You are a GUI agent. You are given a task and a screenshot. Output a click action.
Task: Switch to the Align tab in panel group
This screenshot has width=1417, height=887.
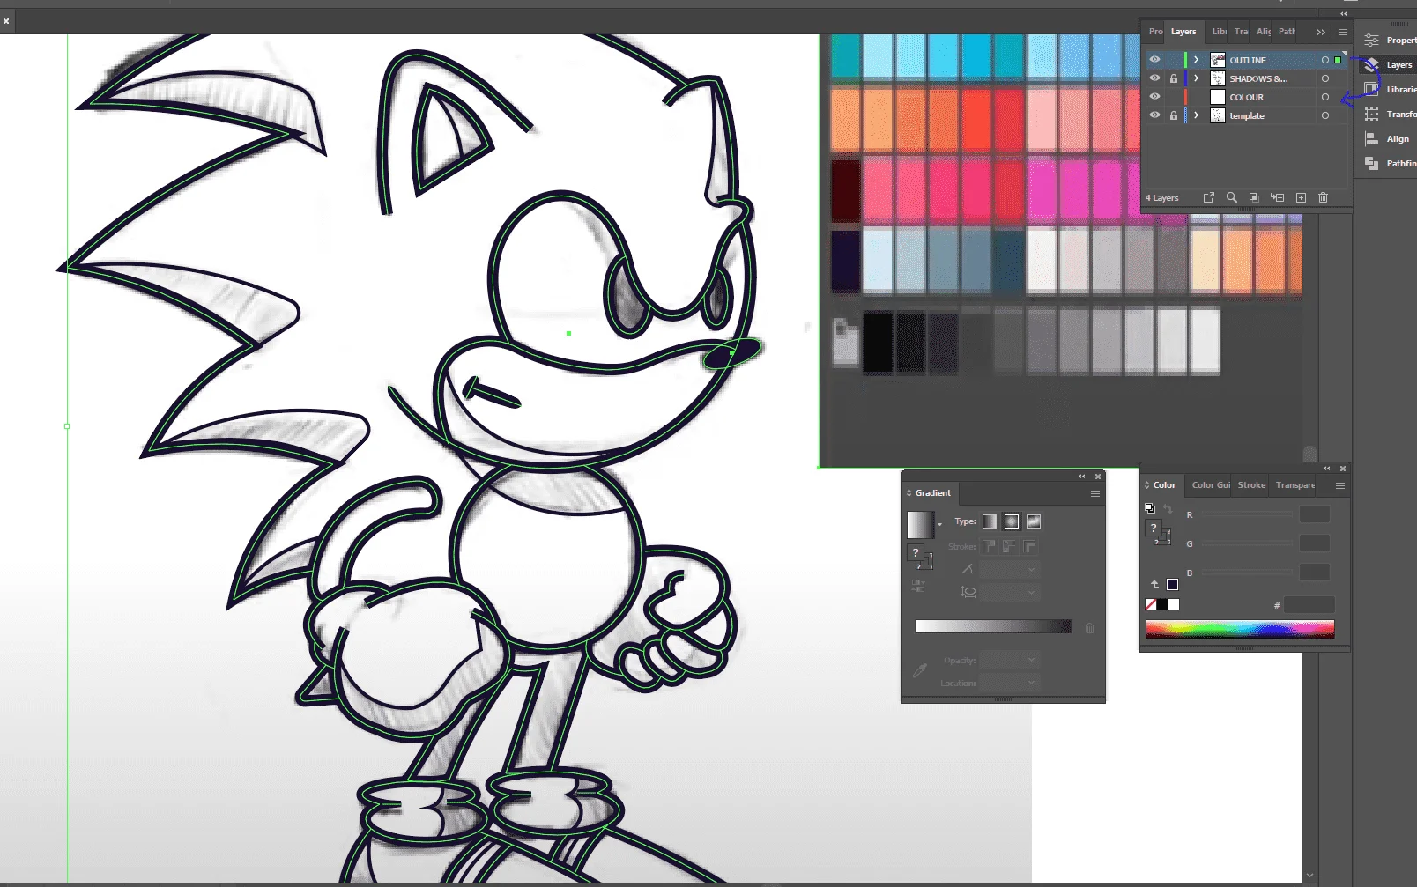(x=1264, y=32)
